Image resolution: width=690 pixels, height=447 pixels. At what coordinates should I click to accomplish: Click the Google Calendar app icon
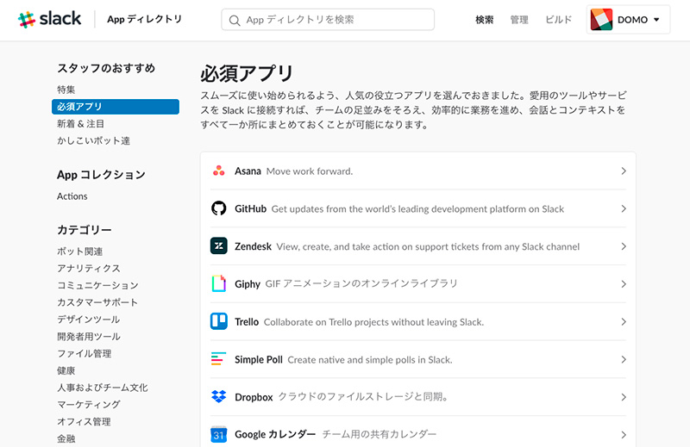coord(219,434)
